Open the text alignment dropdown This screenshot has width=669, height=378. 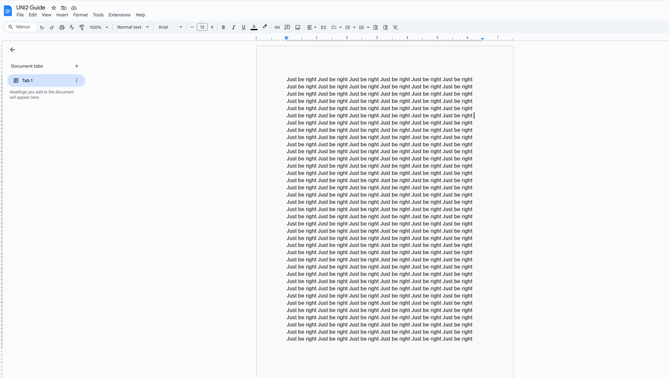coord(312,27)
